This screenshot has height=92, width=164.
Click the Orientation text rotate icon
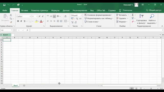coord(58,16)
